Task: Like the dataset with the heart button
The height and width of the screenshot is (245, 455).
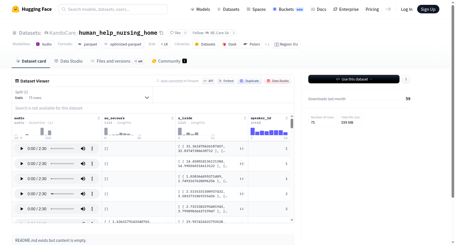Action: tap(175, 33)
